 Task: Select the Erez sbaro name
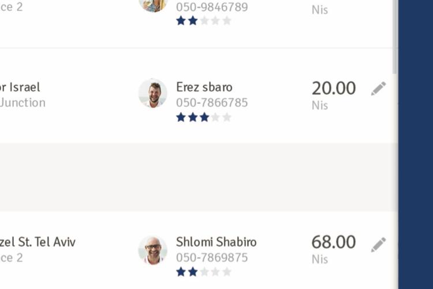coord(204,87)
